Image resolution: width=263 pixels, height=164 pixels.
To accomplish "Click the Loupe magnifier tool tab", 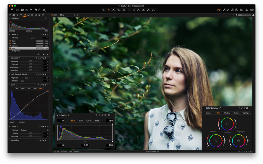I will pyautogui.click(x=29, y=15).
